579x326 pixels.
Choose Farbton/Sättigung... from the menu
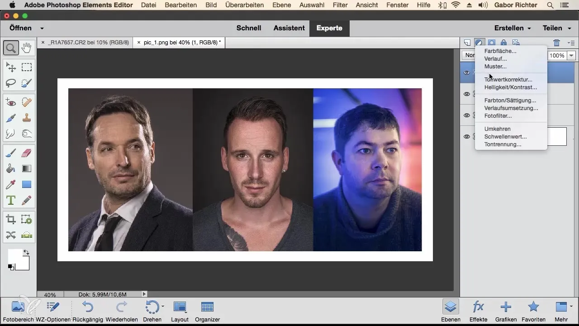(x=510, y=100)
